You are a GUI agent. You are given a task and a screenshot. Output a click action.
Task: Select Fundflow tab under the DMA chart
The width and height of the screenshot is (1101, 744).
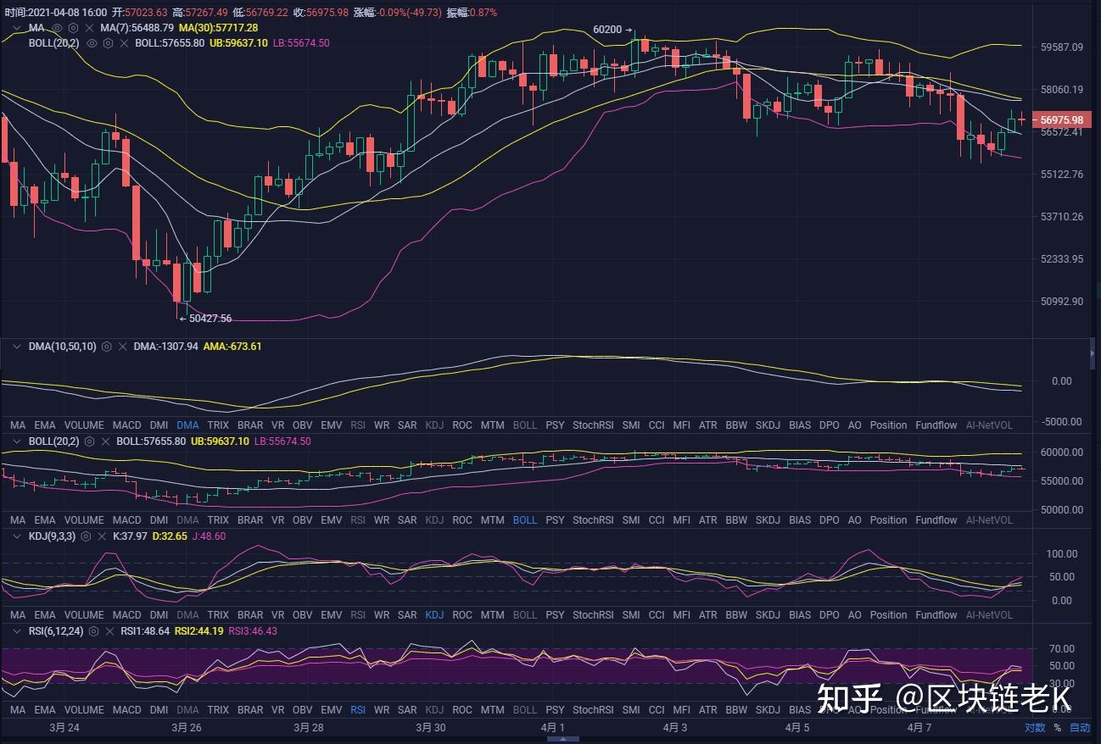tap(936, 425)
